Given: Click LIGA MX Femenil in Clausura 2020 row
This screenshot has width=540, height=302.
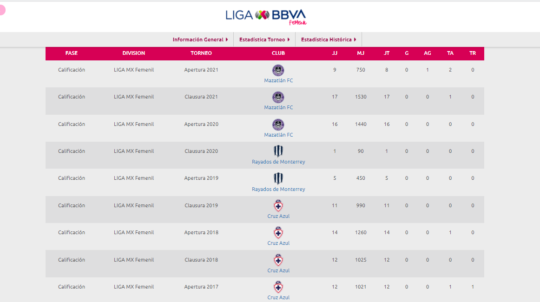Looking at the screenshot, I should tap(134, 151).
